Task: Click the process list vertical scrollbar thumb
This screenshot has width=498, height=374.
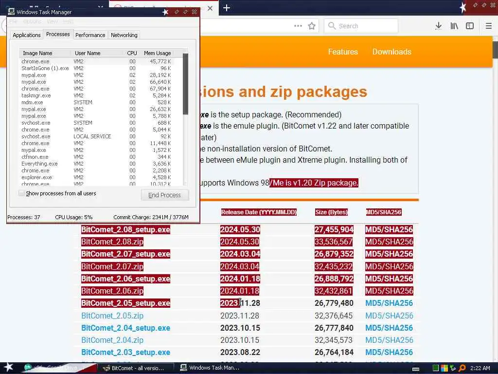Action: click(185, 84)
